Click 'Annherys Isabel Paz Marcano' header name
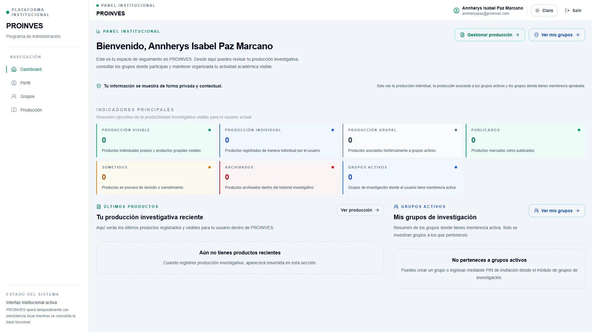592x332 pixels. 492,8
